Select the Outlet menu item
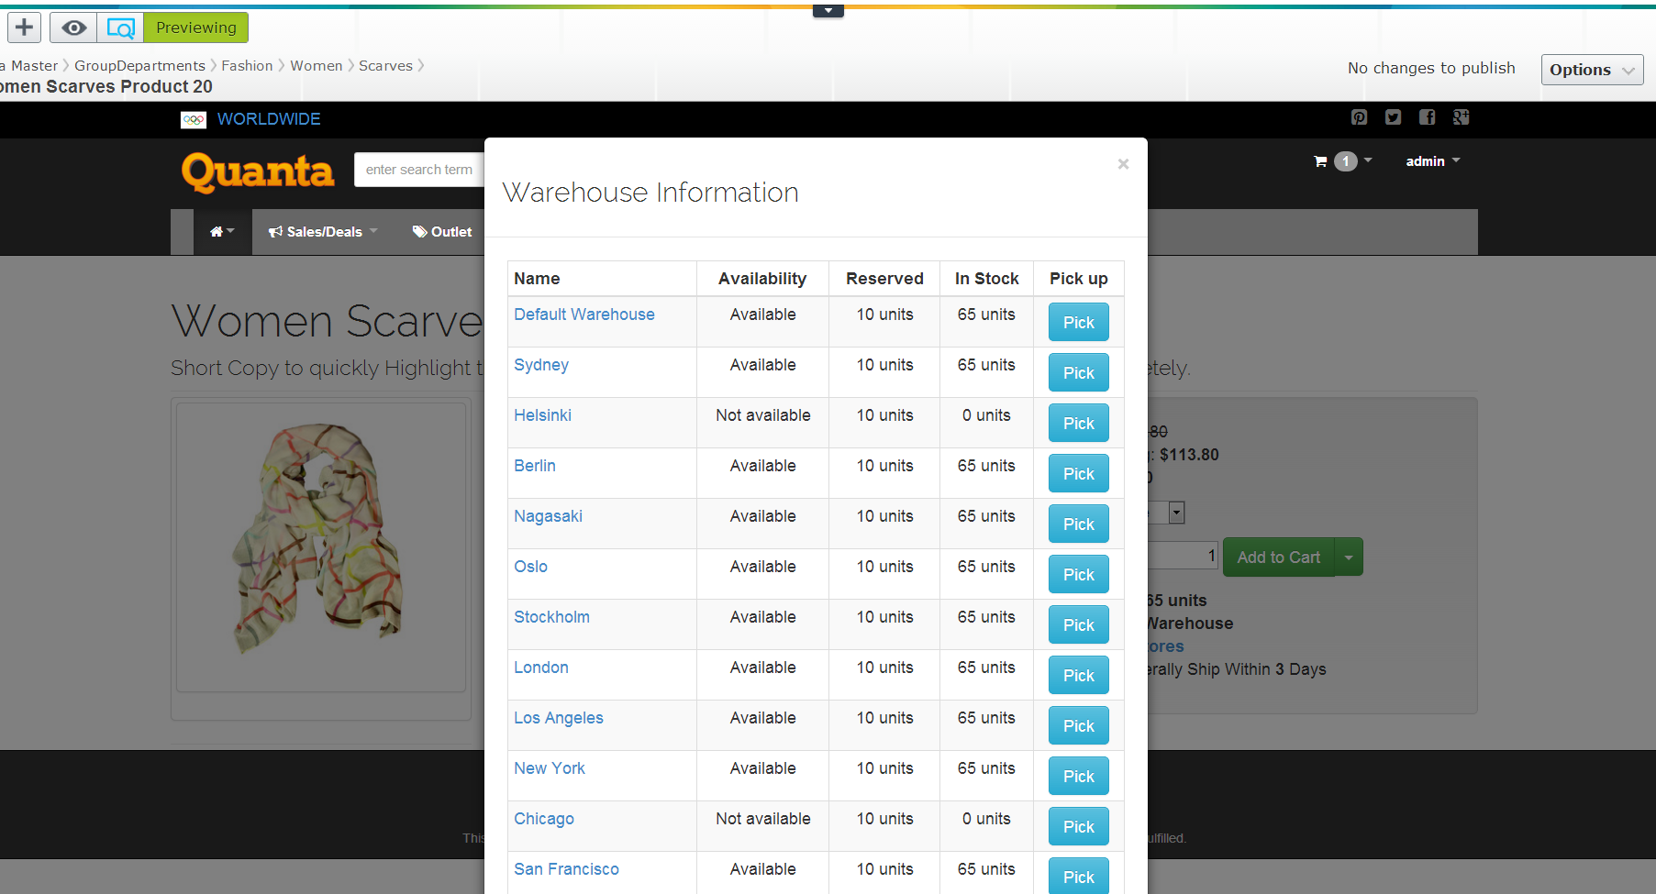1656x894 pixels. (442, 232)
